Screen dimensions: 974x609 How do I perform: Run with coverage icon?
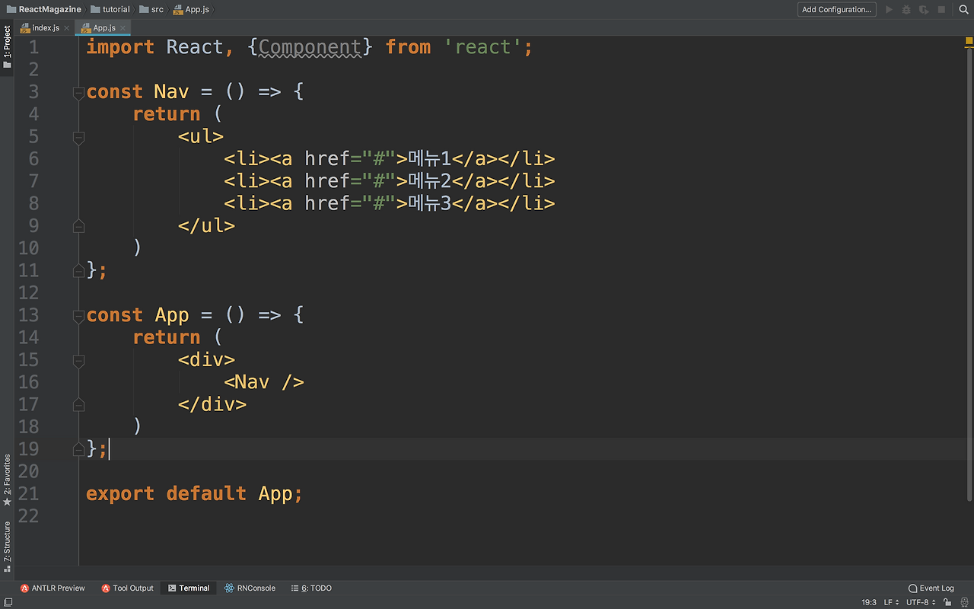[x=924, y=10]
